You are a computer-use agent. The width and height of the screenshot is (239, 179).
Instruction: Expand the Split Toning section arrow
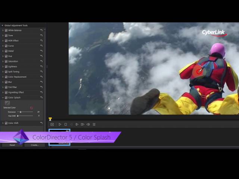point(3,72)
